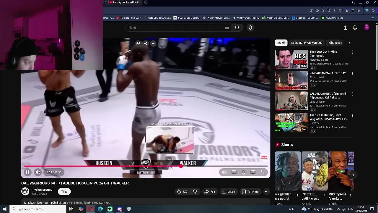Open the on-screen keyboard in search box
The height and width of the screenshot is (213, 378).
coord(227,28)
